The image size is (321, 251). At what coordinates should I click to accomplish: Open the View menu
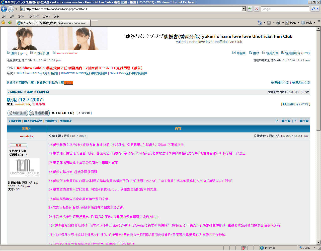click(x=21, y=16)
